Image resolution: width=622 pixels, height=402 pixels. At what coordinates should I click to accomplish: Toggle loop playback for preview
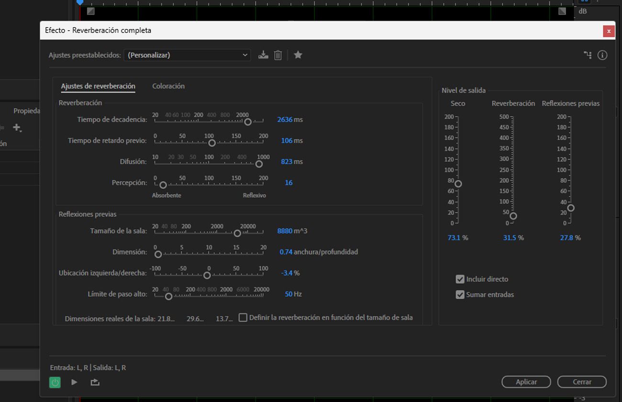point(94,382)
